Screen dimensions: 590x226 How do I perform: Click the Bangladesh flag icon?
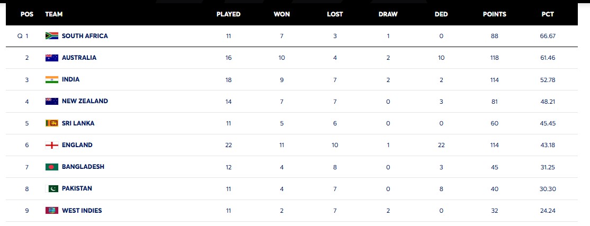(x=51, y=167)
